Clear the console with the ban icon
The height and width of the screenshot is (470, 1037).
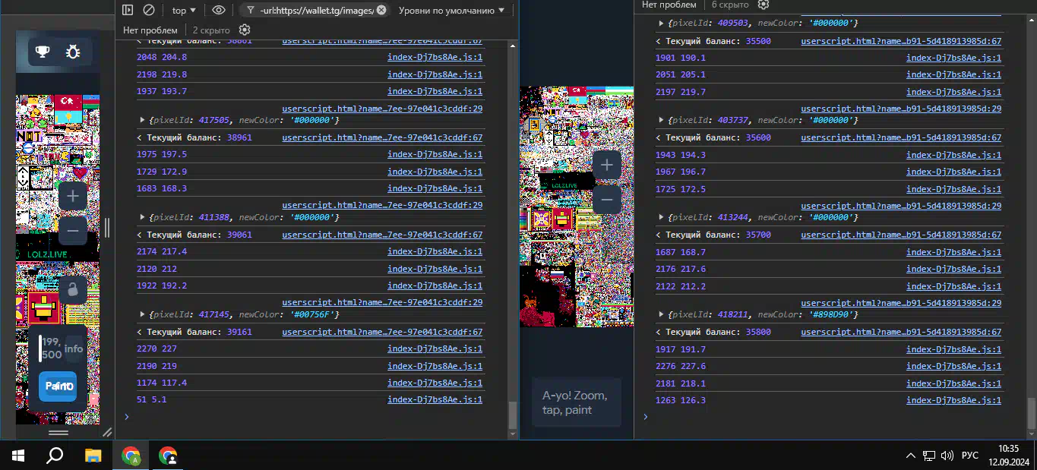coord(149,10)
